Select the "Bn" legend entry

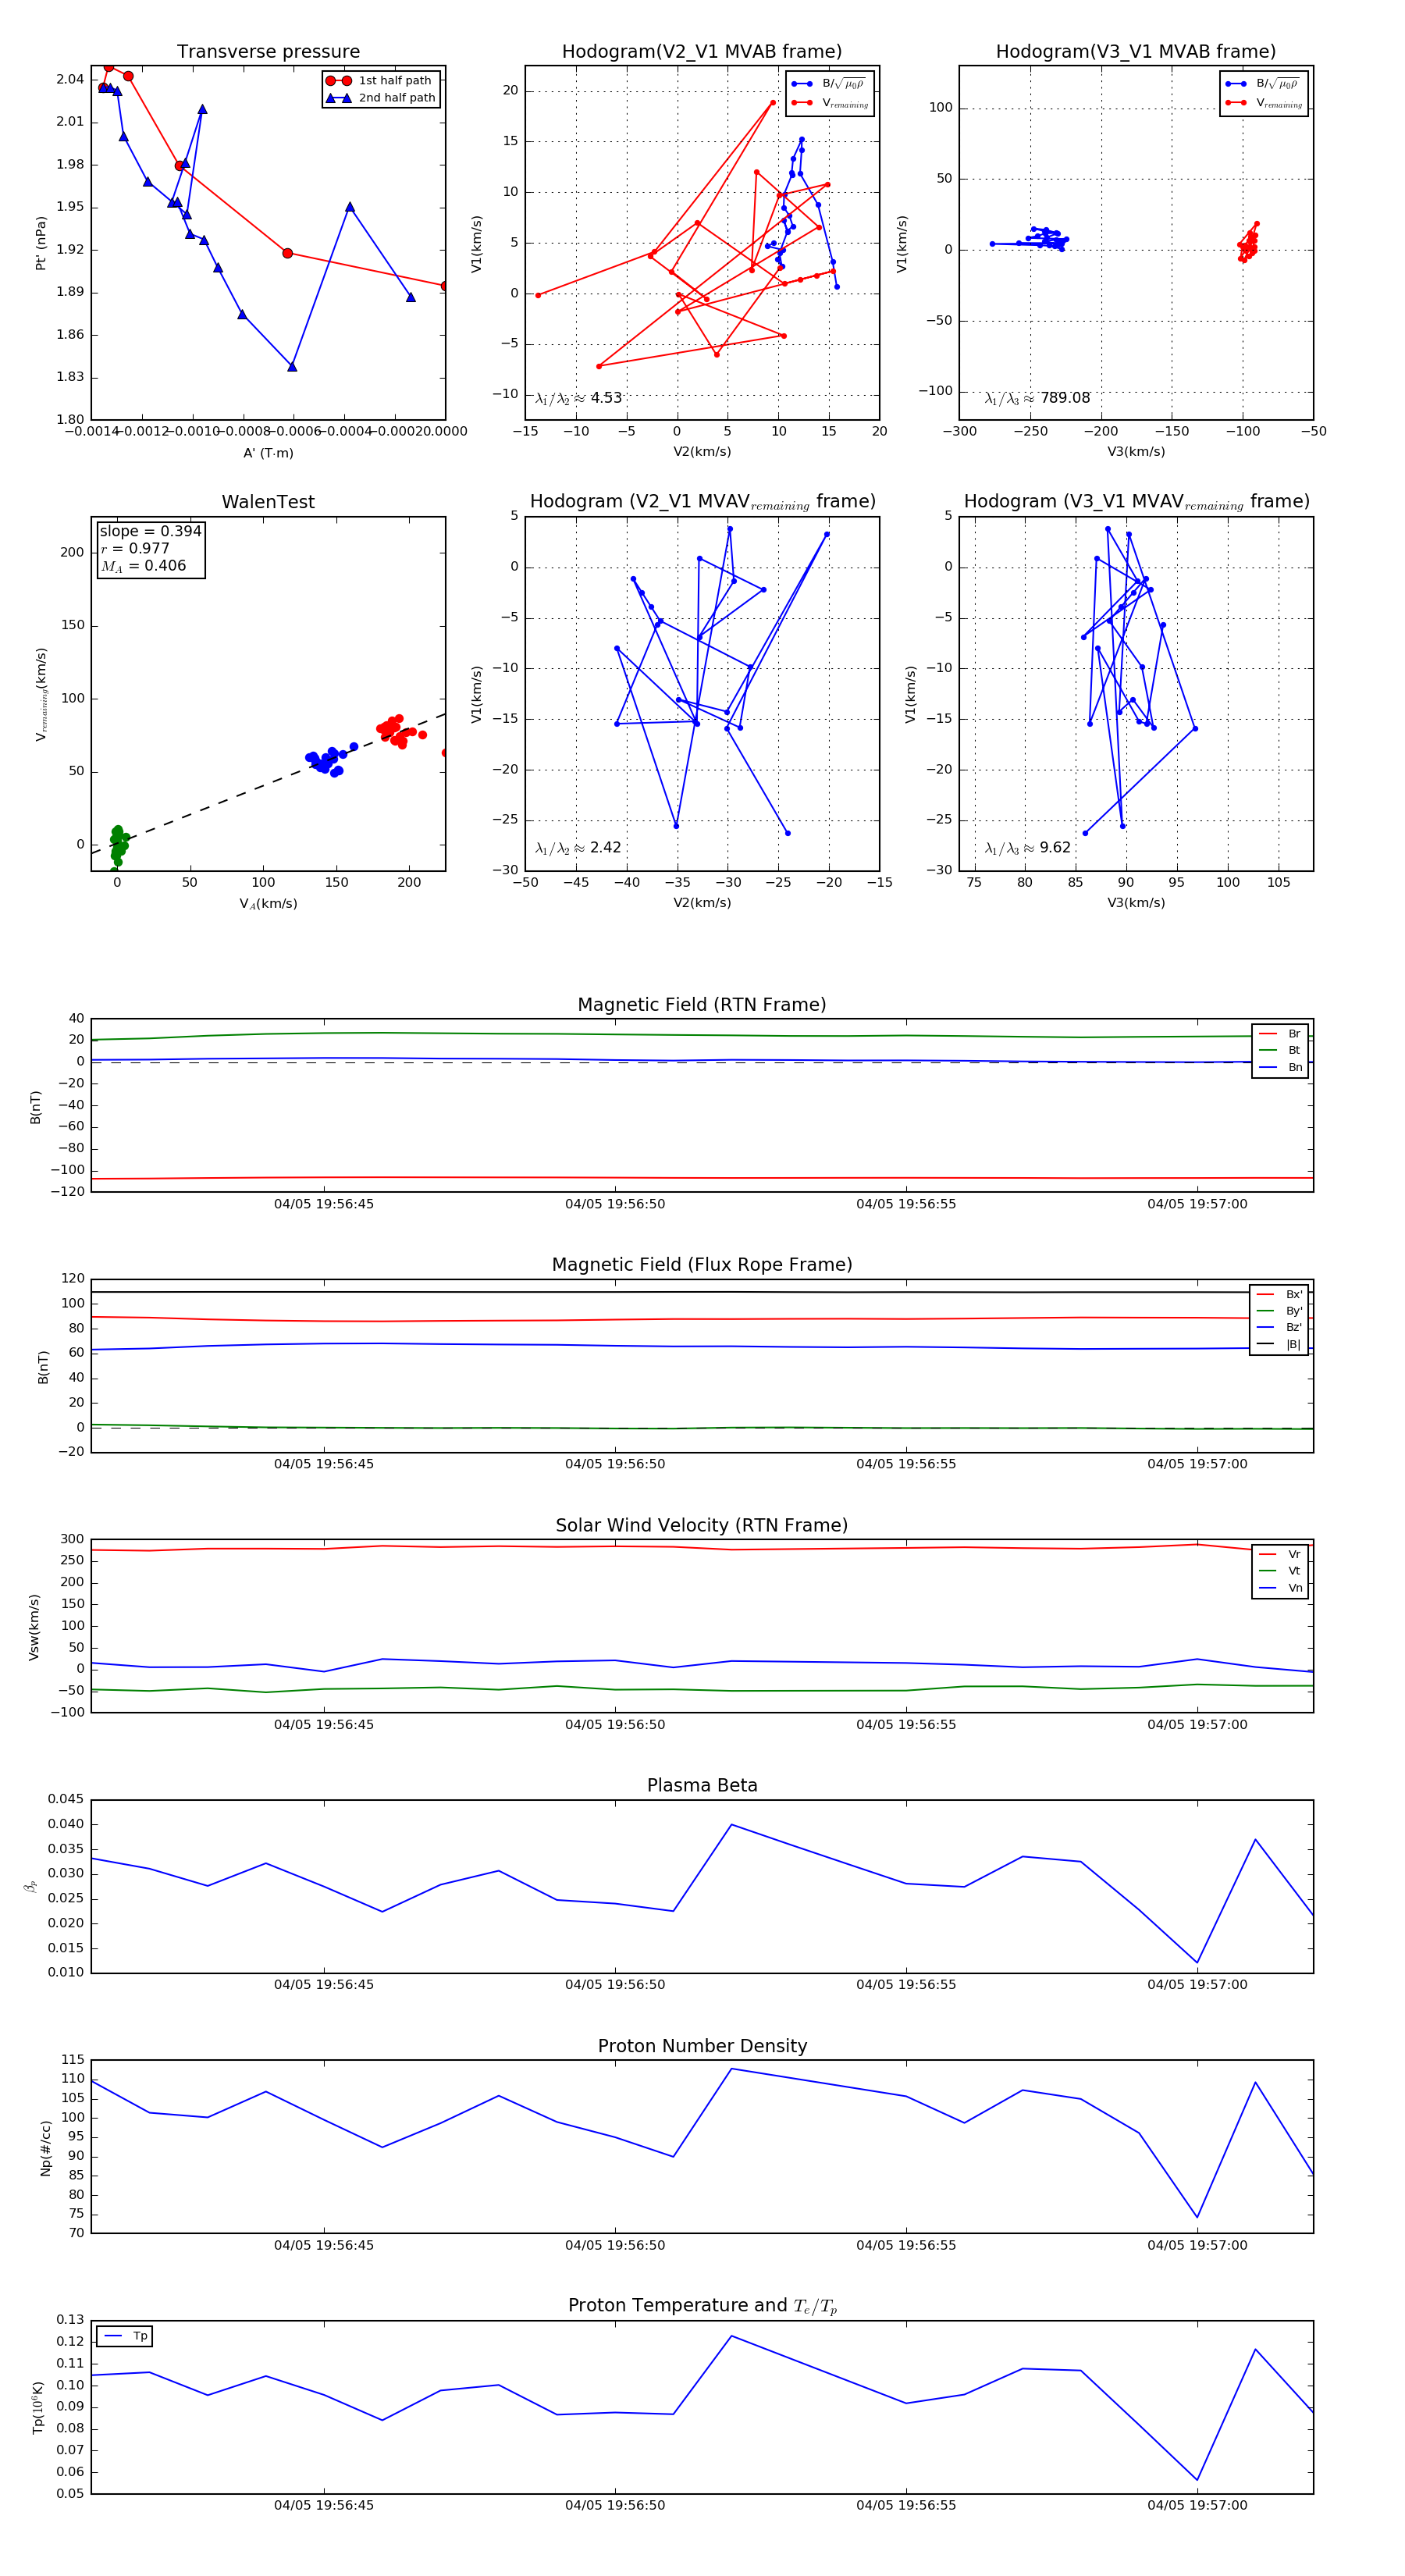point(1280,1068)
